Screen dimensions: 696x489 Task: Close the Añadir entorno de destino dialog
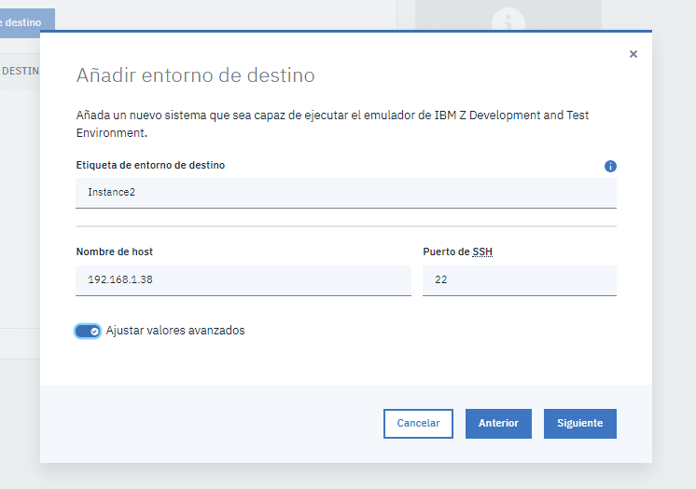click(x=633, y=54)
